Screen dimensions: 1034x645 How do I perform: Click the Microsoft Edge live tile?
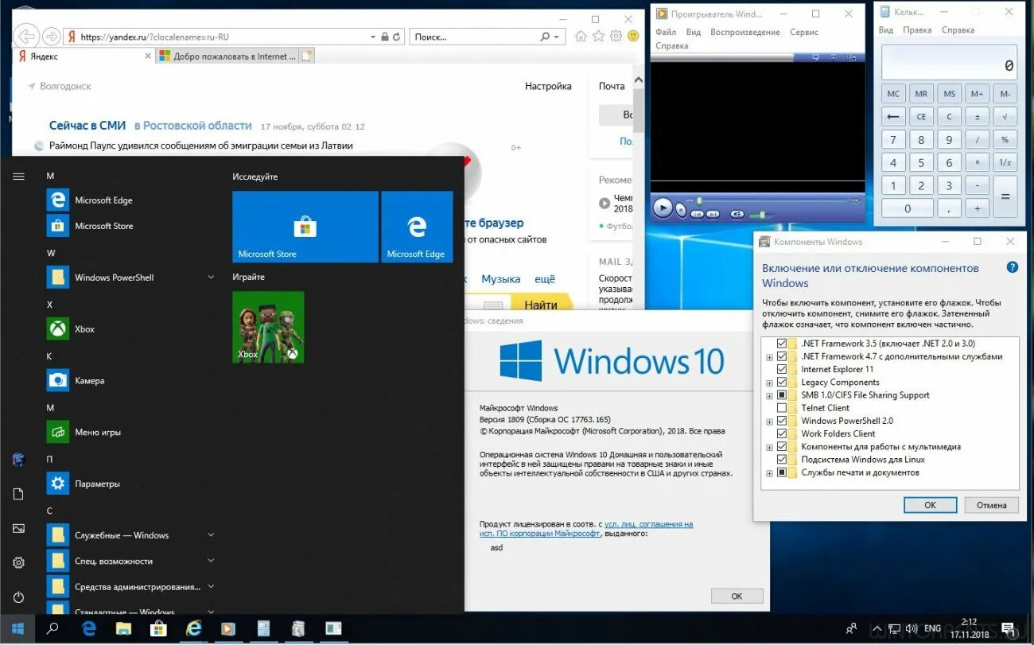click(417, 227)
